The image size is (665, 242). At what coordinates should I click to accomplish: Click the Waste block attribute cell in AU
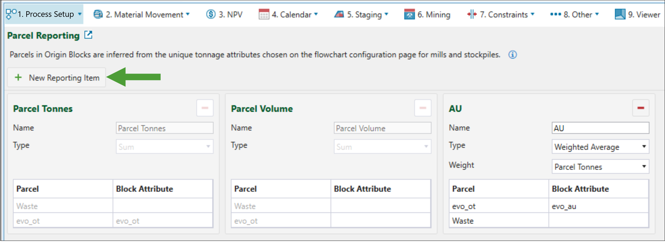598,221
